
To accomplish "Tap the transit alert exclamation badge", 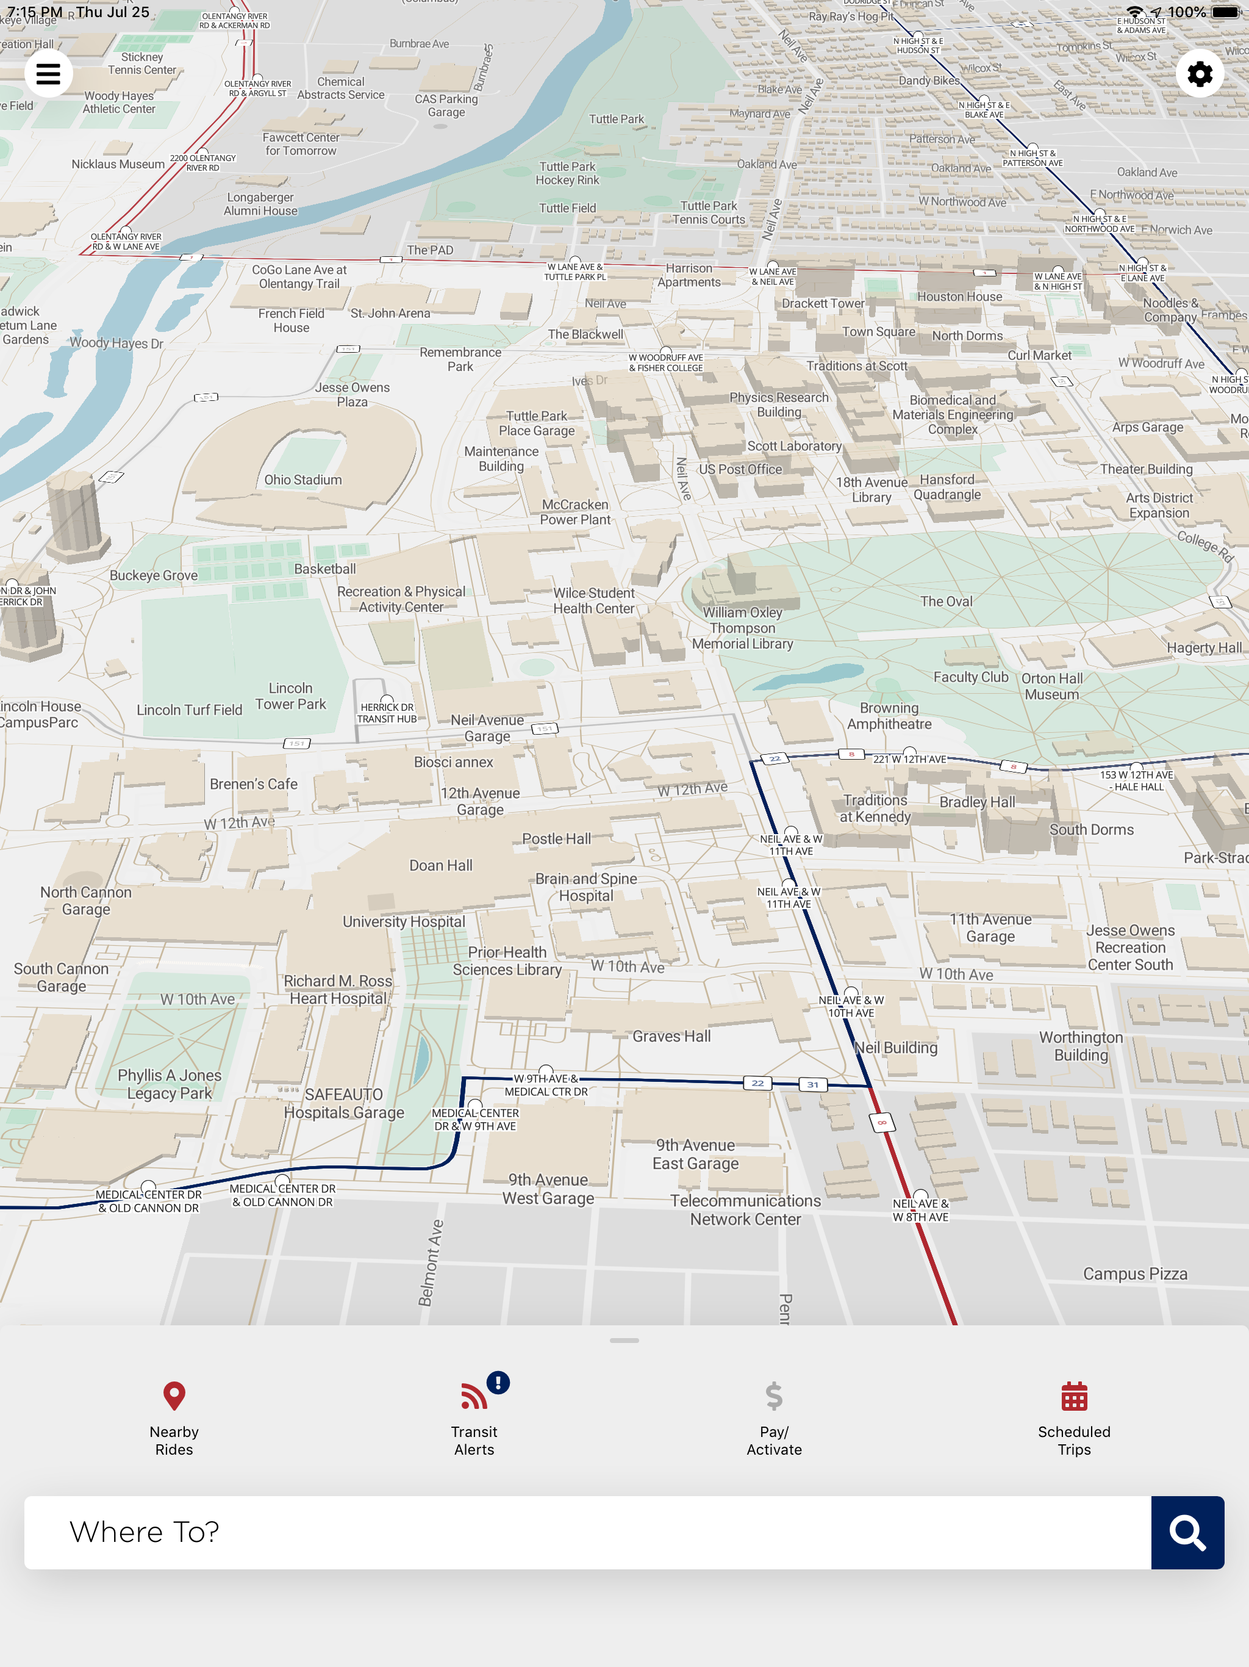I will 498,1383.
